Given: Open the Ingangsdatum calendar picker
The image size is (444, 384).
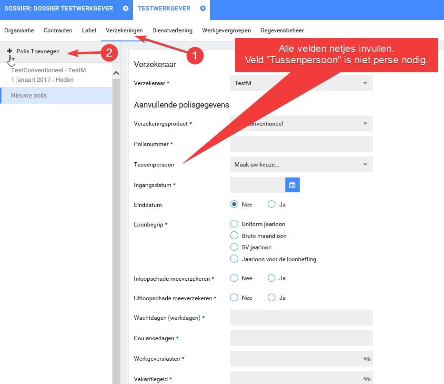Looking at the screenshot, I should click(292, 185).
